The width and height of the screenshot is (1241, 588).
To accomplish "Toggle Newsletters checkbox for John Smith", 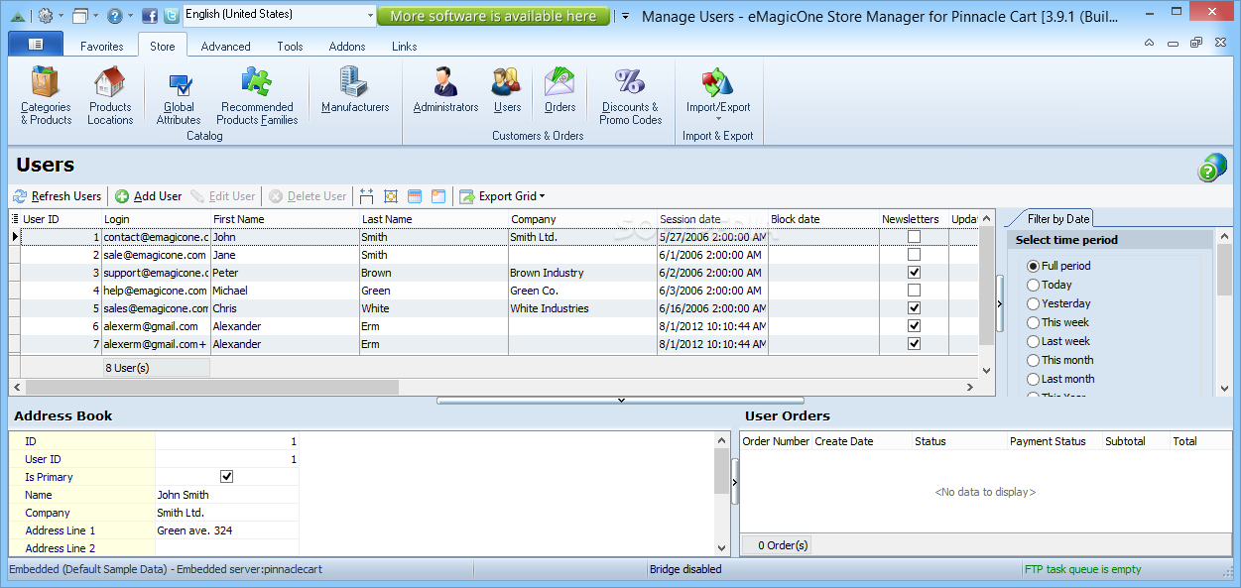I will tap(914, 237).
